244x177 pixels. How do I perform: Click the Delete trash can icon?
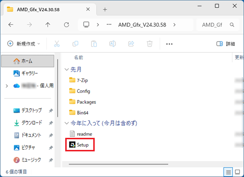[150, 44]
